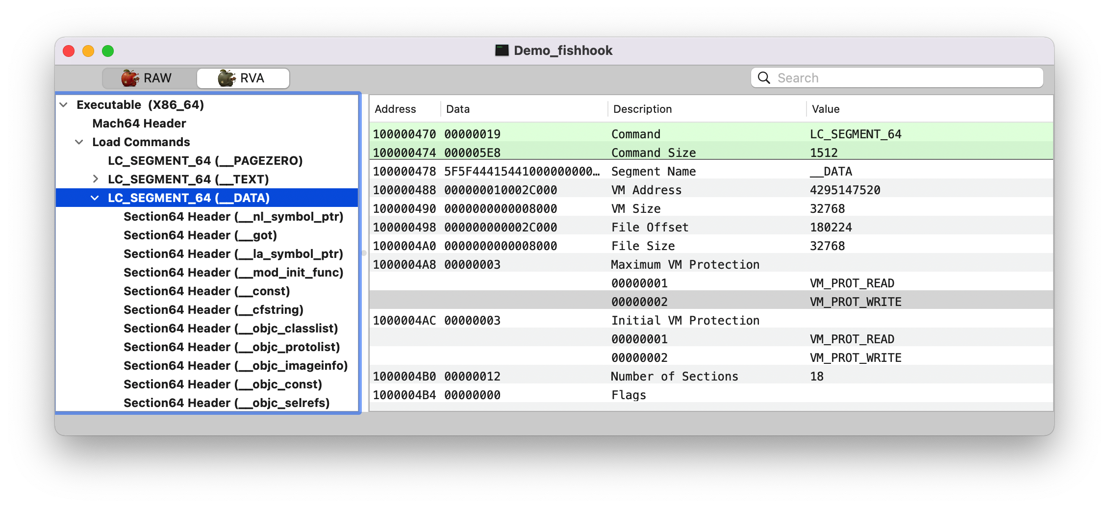Collapse the Executable (X86_64) node
1109x508 pixels.
point(64,105)
